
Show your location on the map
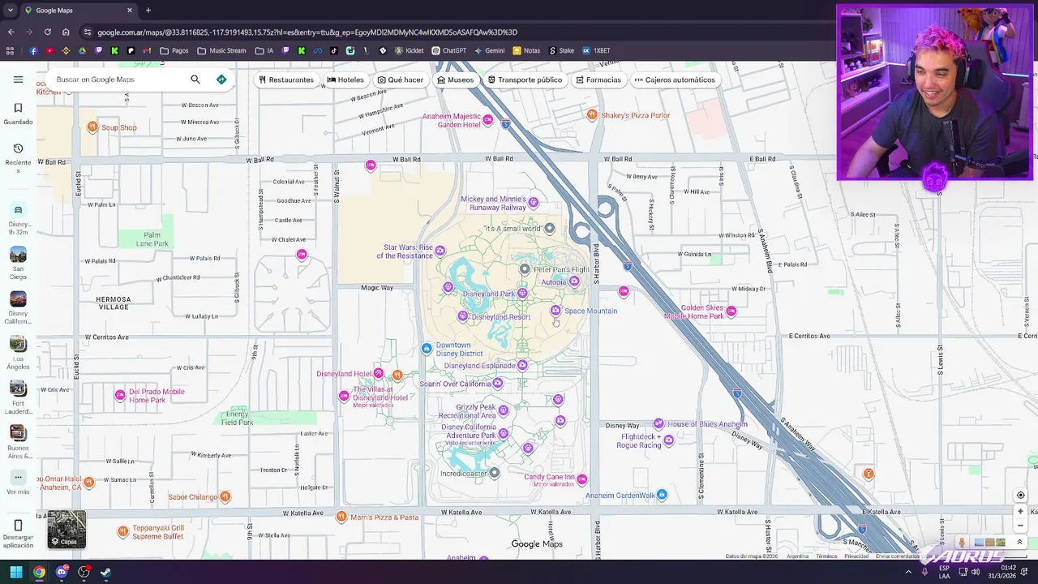[x=1020, y=496]
